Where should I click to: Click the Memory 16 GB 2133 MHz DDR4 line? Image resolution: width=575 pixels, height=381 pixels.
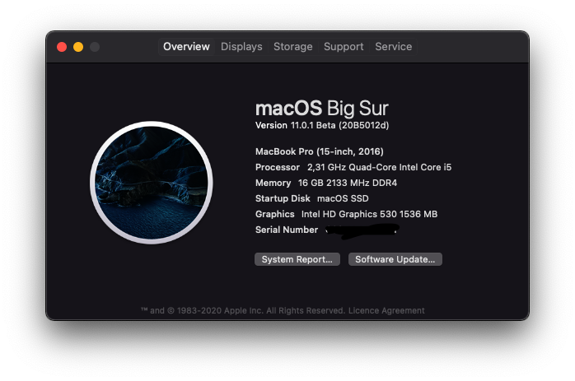[326, 183]
